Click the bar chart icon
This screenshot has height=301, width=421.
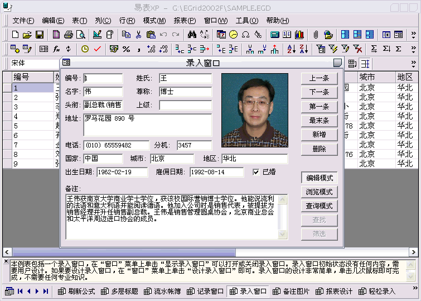pyautogui.click(x=299, y=35)
